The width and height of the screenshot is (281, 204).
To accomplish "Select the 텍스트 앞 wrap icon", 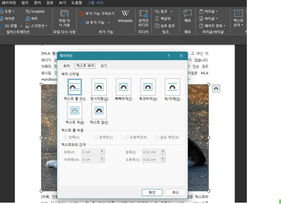I will 99,110.
